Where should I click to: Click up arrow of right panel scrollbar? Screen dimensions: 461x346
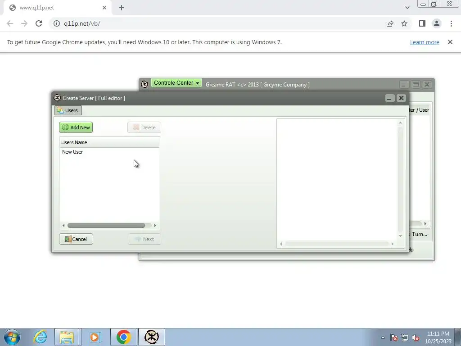click(x=400, y=123)
